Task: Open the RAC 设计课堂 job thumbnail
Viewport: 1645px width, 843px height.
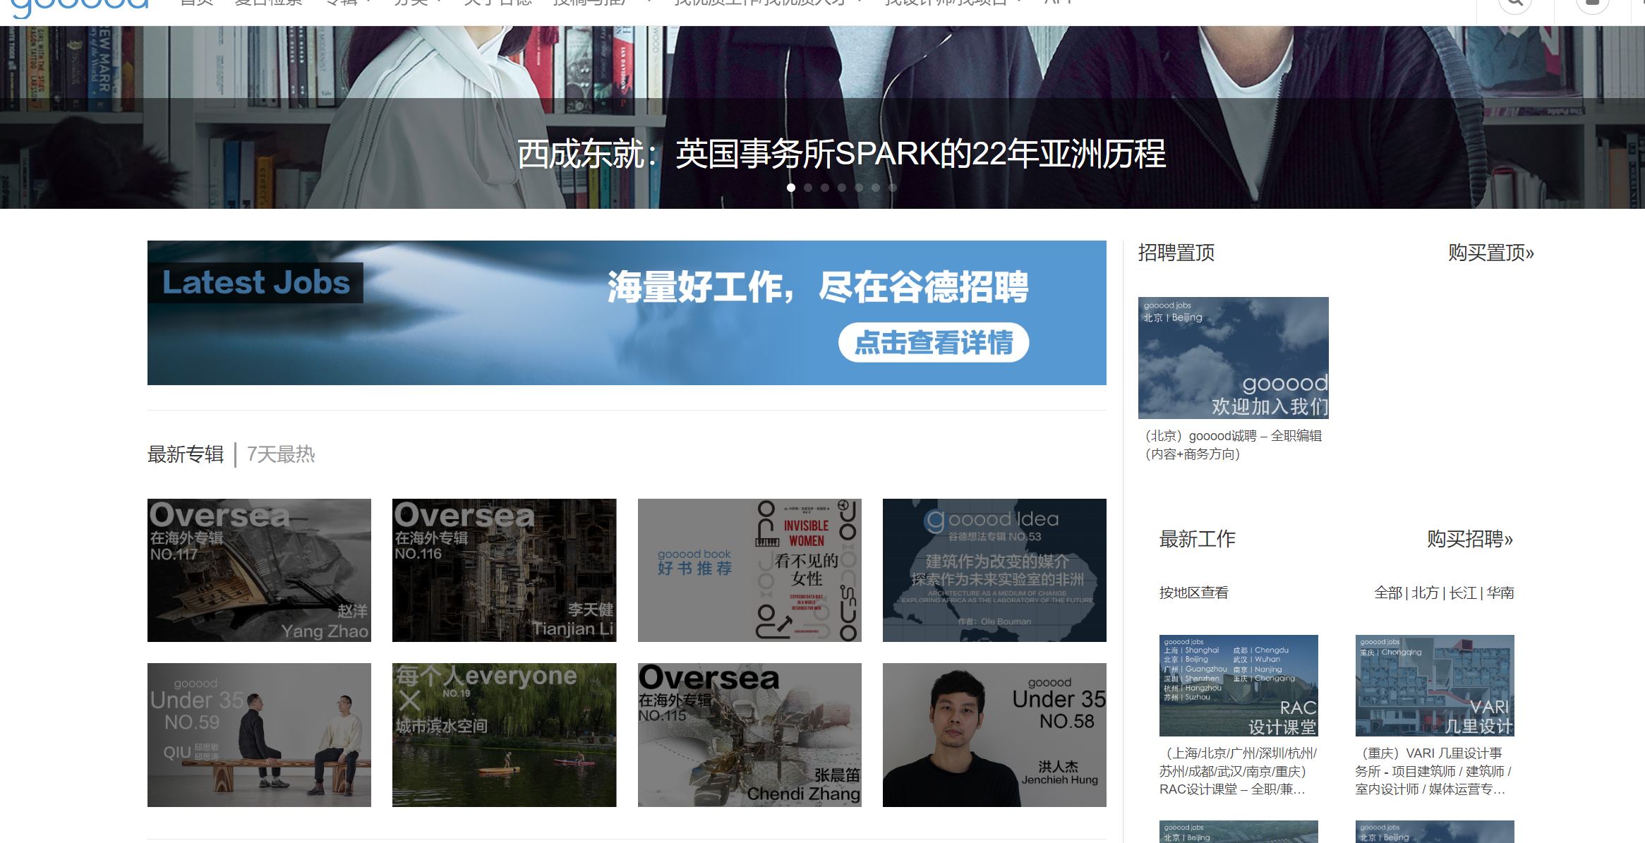Action: pyautogui.click(x=1239, y=686)
